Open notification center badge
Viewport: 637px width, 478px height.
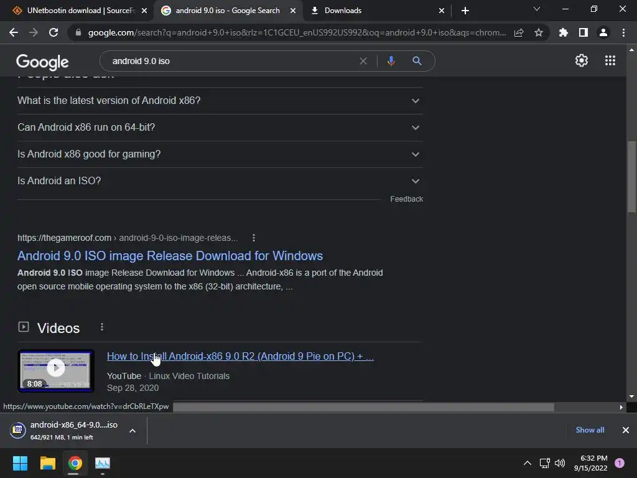point(619,463)
